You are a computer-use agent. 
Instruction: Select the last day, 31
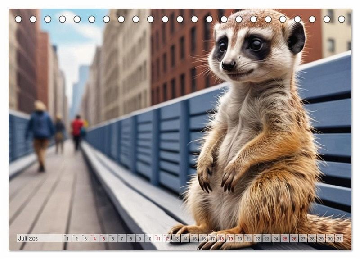click(339, 239)
